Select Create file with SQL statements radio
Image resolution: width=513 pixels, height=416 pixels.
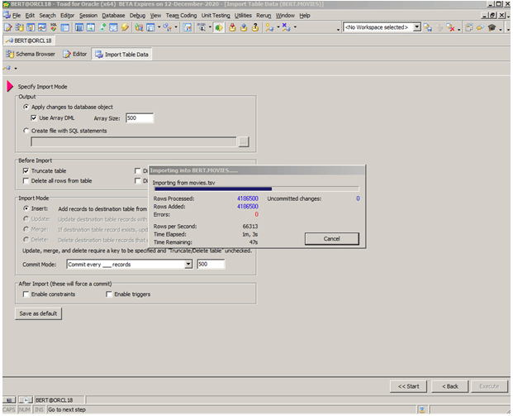pos(26,131)
